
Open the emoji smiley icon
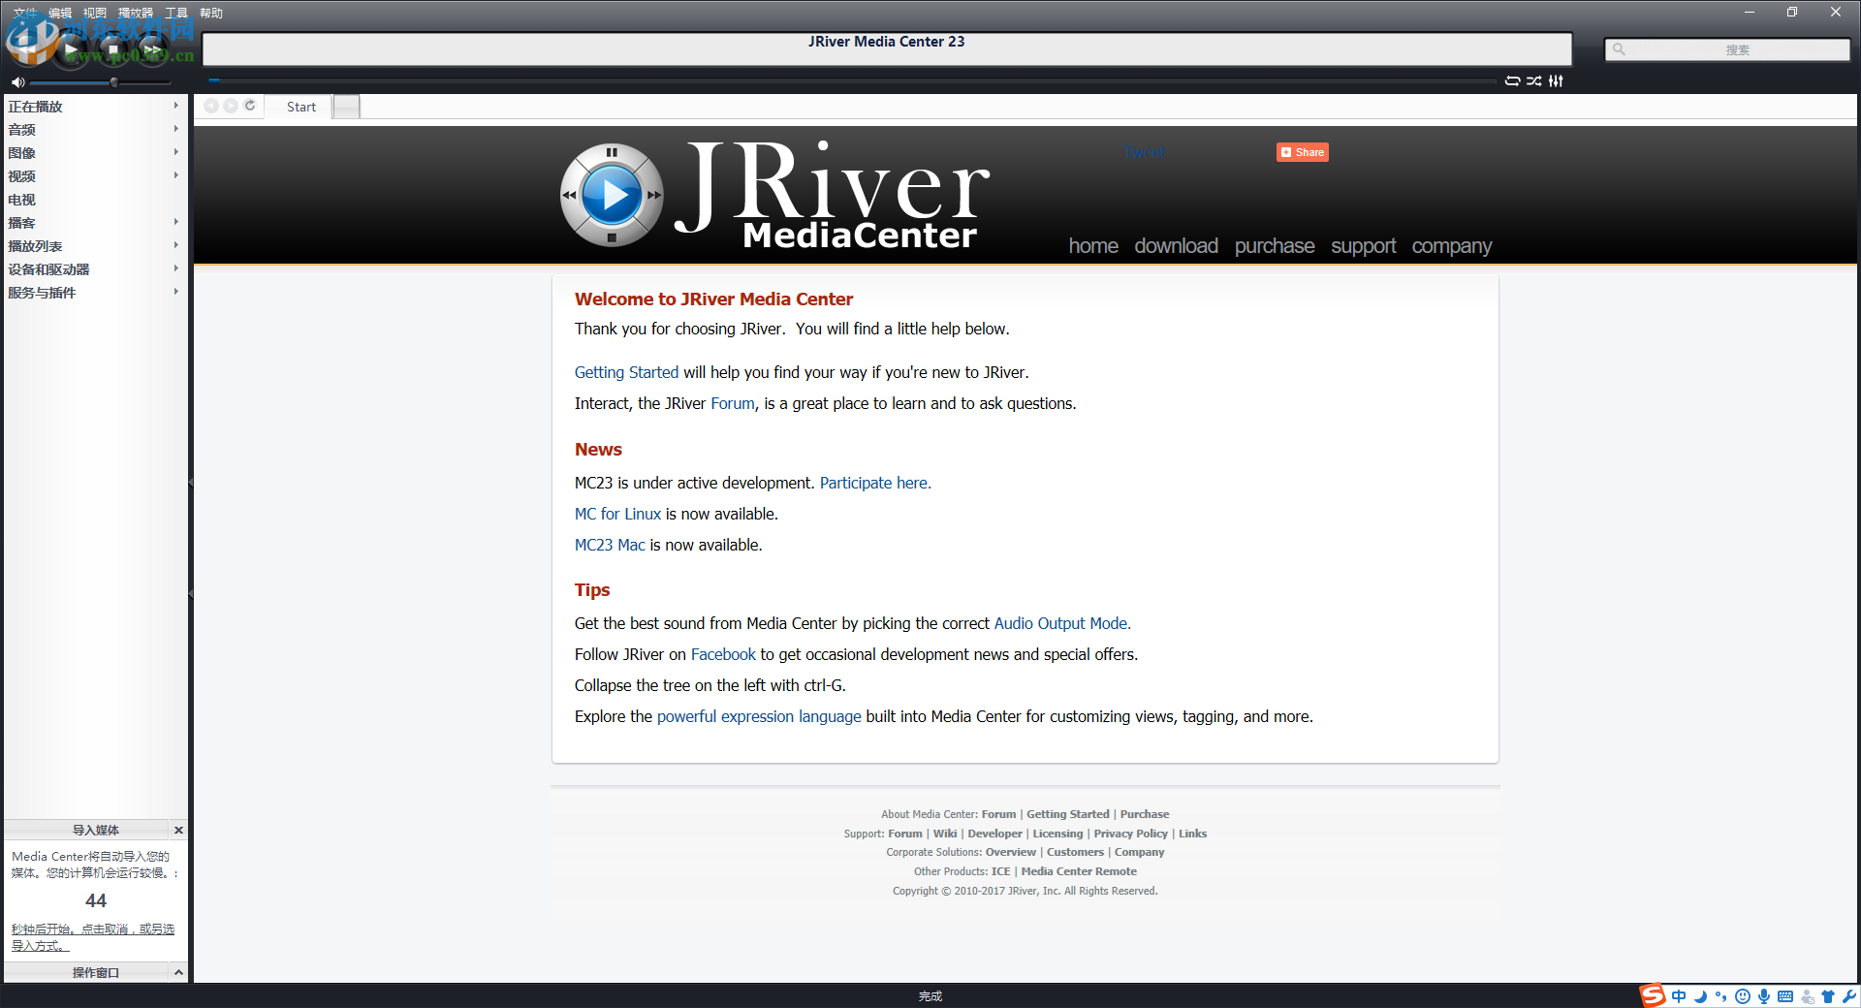(x=1742, y=996)
